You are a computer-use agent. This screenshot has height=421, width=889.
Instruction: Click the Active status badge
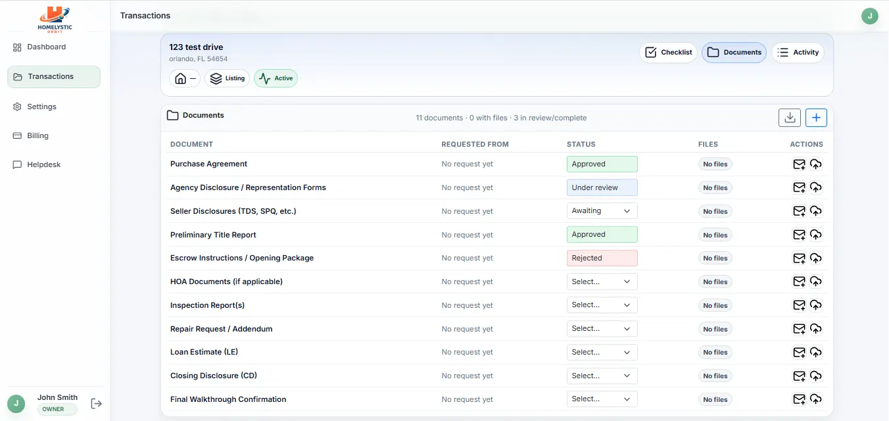point(276,78)
